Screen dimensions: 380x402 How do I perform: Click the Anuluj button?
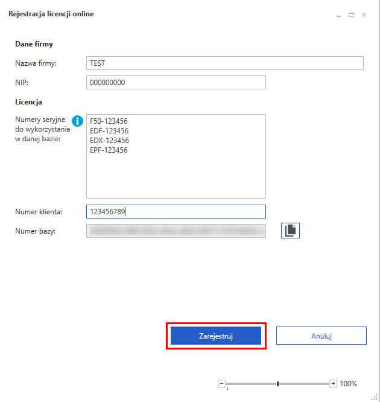[x=321, y=336]
